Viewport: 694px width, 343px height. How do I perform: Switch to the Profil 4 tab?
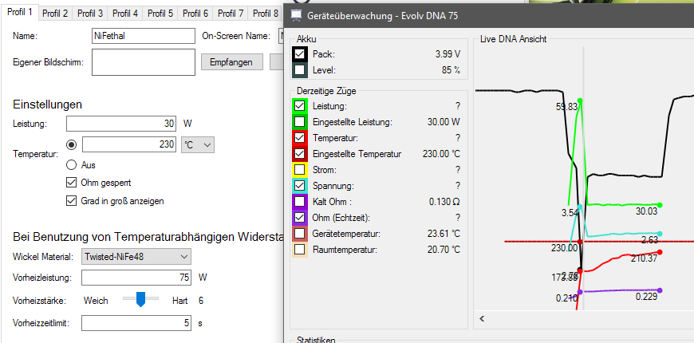pos(125,14)
